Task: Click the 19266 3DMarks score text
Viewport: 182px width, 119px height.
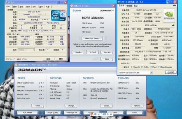Action: (92, 18)
